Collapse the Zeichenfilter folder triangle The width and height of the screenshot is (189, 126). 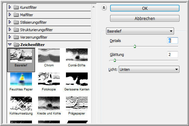10,45
